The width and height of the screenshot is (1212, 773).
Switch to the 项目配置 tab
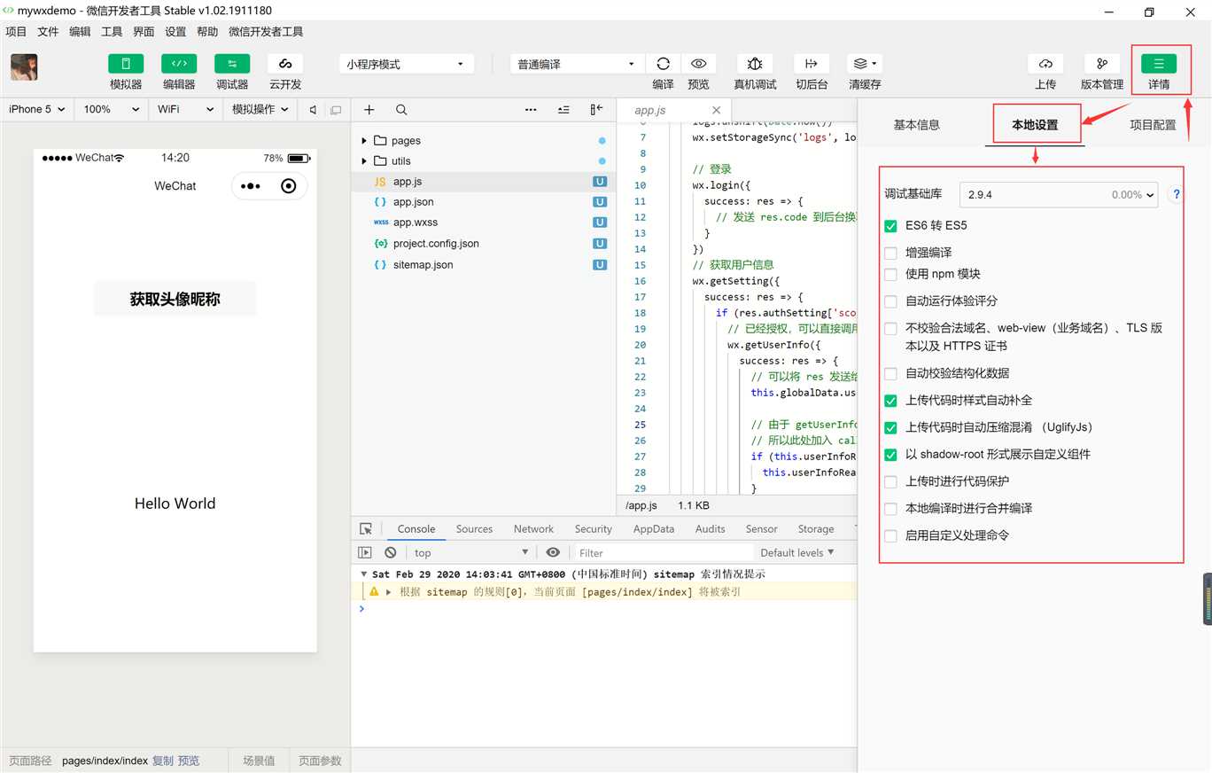1153,125
